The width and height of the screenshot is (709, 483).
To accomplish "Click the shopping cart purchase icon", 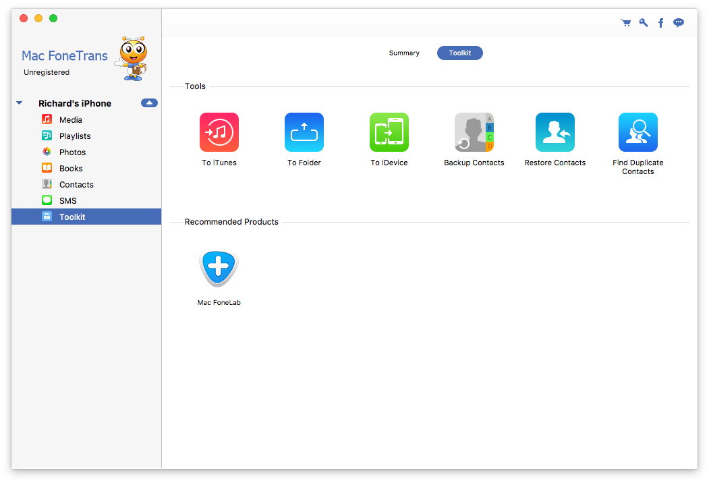I will click(626, 23).
